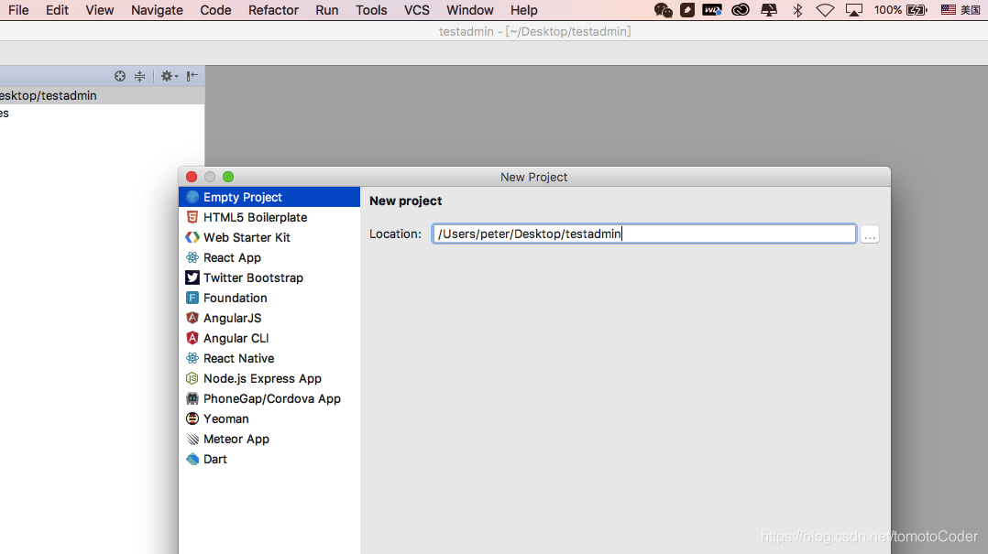Screen dimensions: 988x554
Task: Click into the Location path field
Action: click(x=644, y=234)
